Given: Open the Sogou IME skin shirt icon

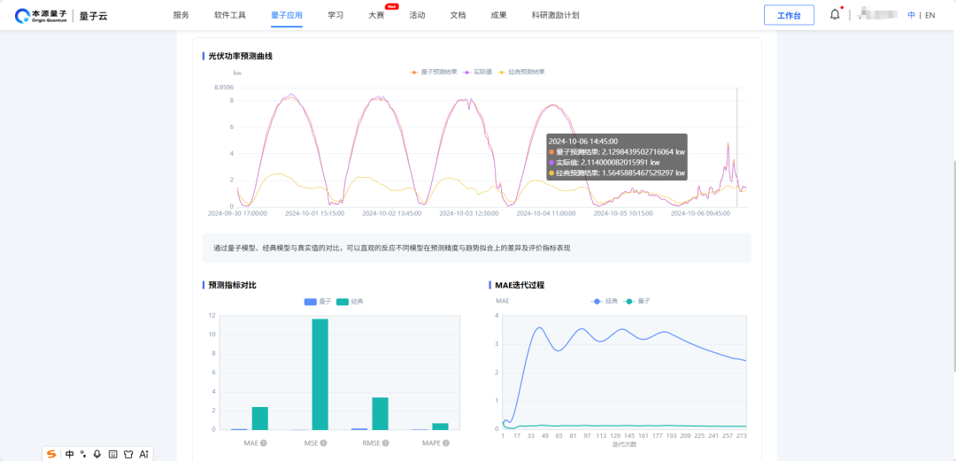Looking at the screenshot, I should 128,454.
